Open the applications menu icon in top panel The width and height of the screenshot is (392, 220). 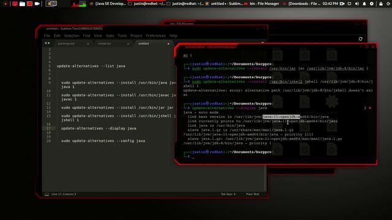pos(6,4)
